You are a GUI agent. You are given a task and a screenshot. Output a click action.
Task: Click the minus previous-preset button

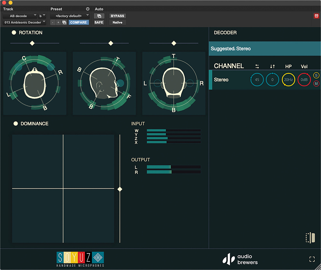pos(53,22)
